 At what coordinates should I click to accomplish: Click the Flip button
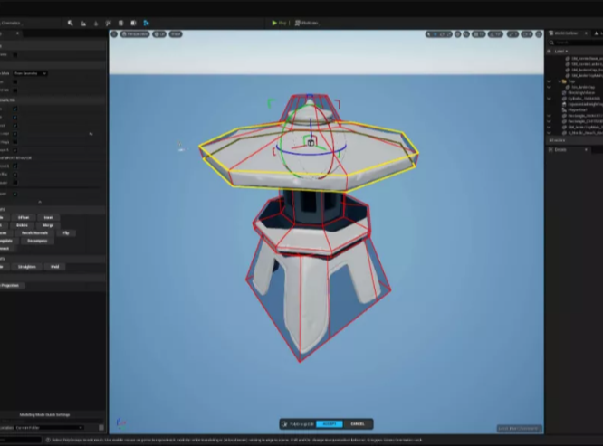pyautogui.click(x=66, y=233)
